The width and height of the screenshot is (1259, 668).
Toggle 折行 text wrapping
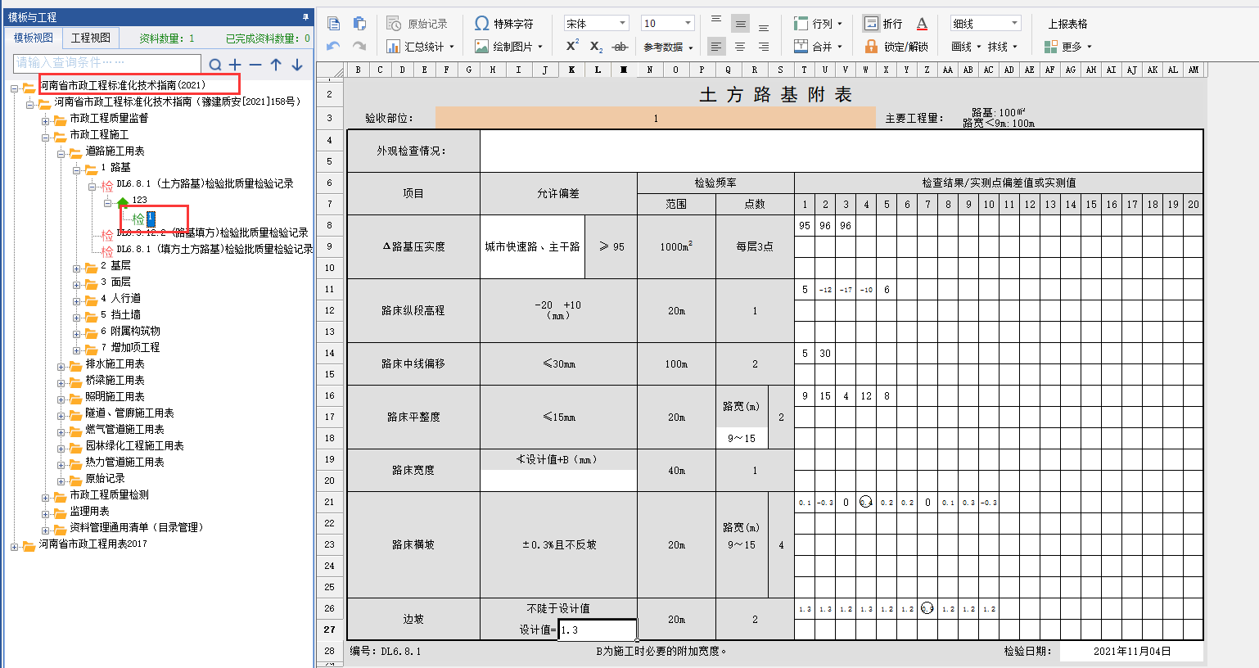click(x=882, y=24)
